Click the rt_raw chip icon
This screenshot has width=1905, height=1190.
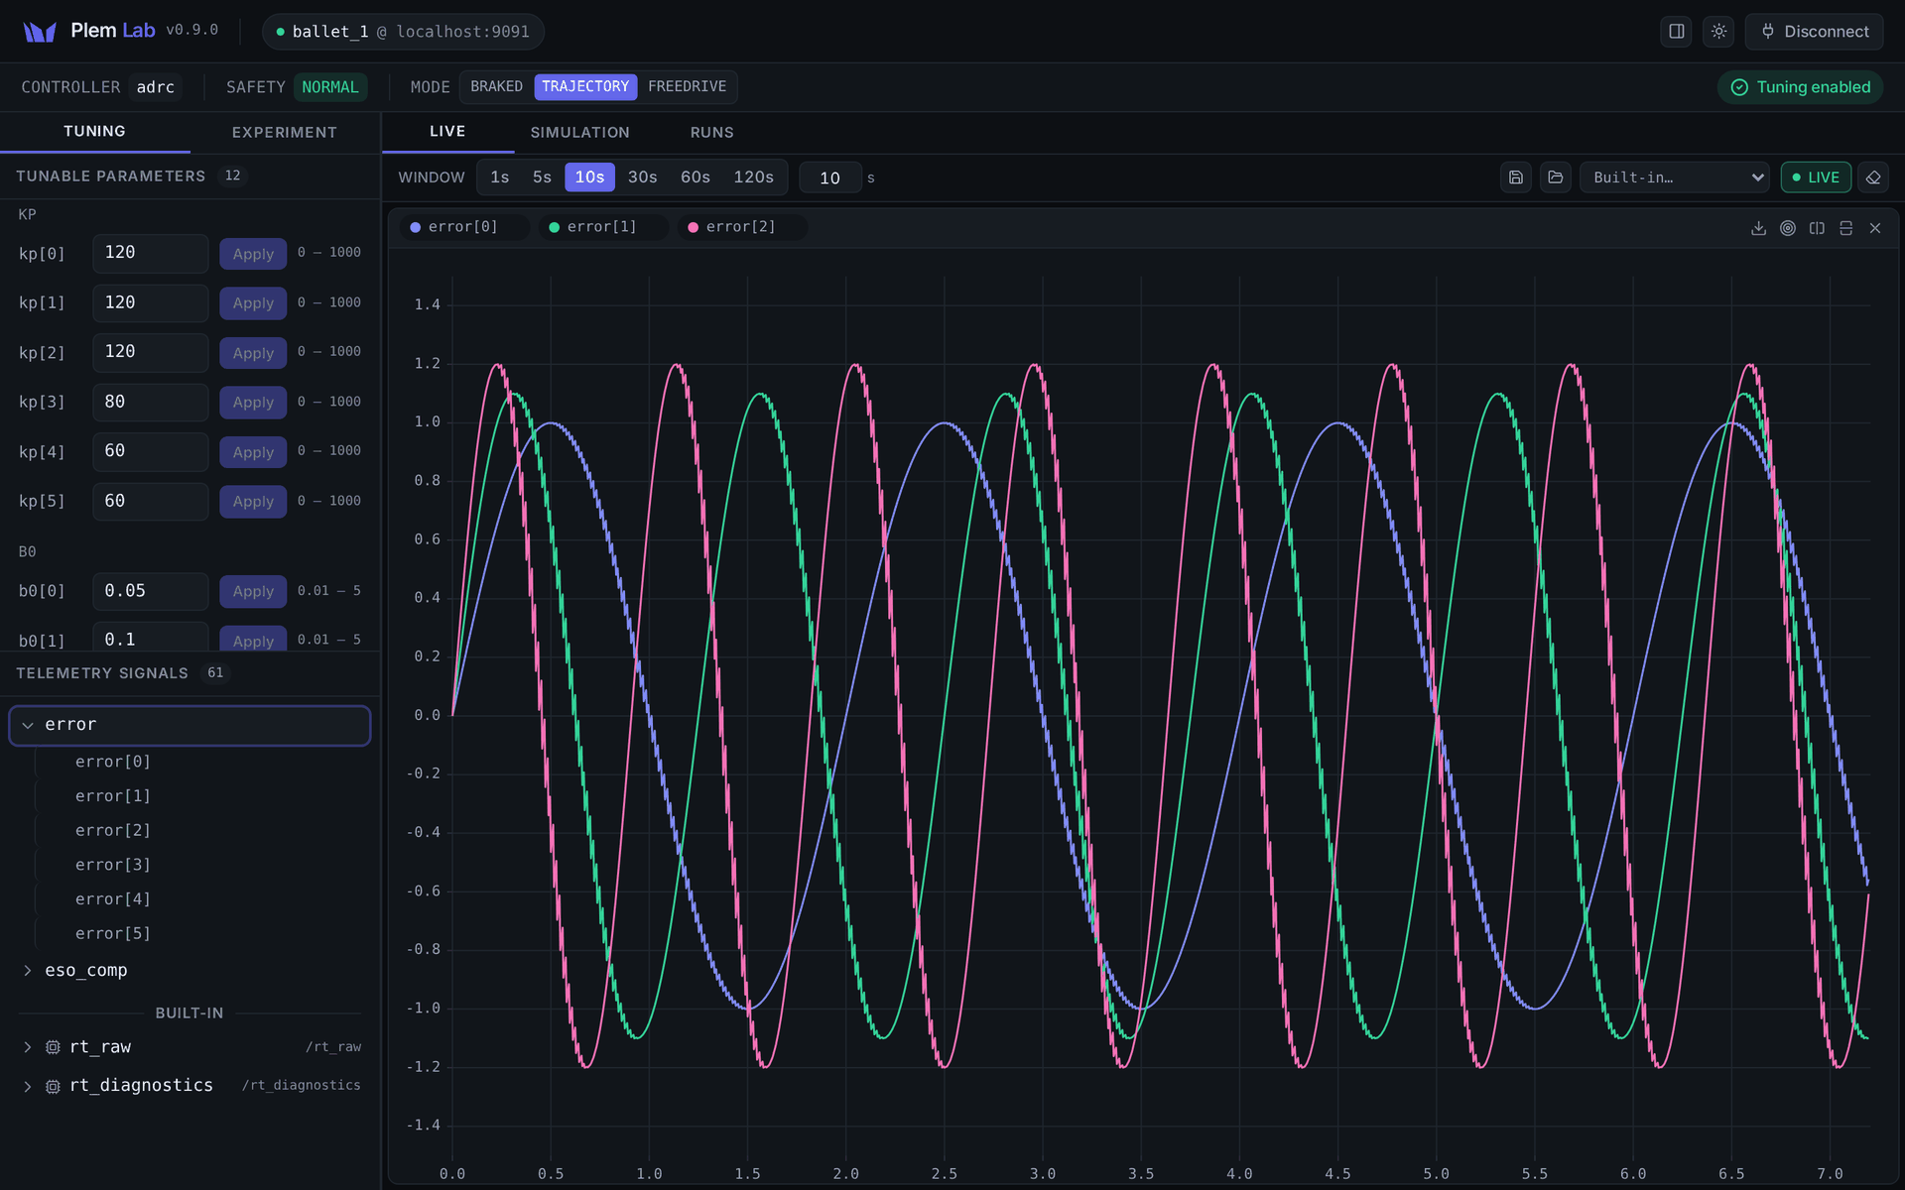pyautogui.click(x=54, y=1047)
